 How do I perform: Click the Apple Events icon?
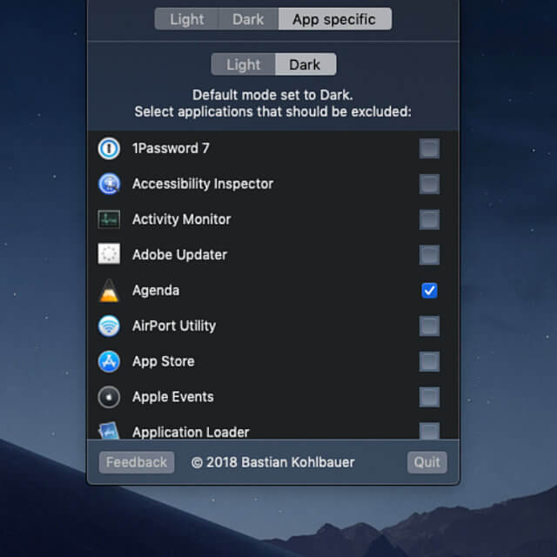pos(109,397)
